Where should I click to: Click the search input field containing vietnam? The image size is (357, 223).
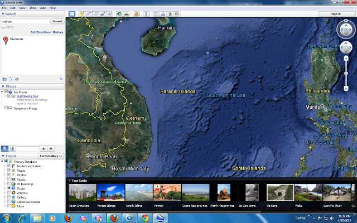coord(25,21)
